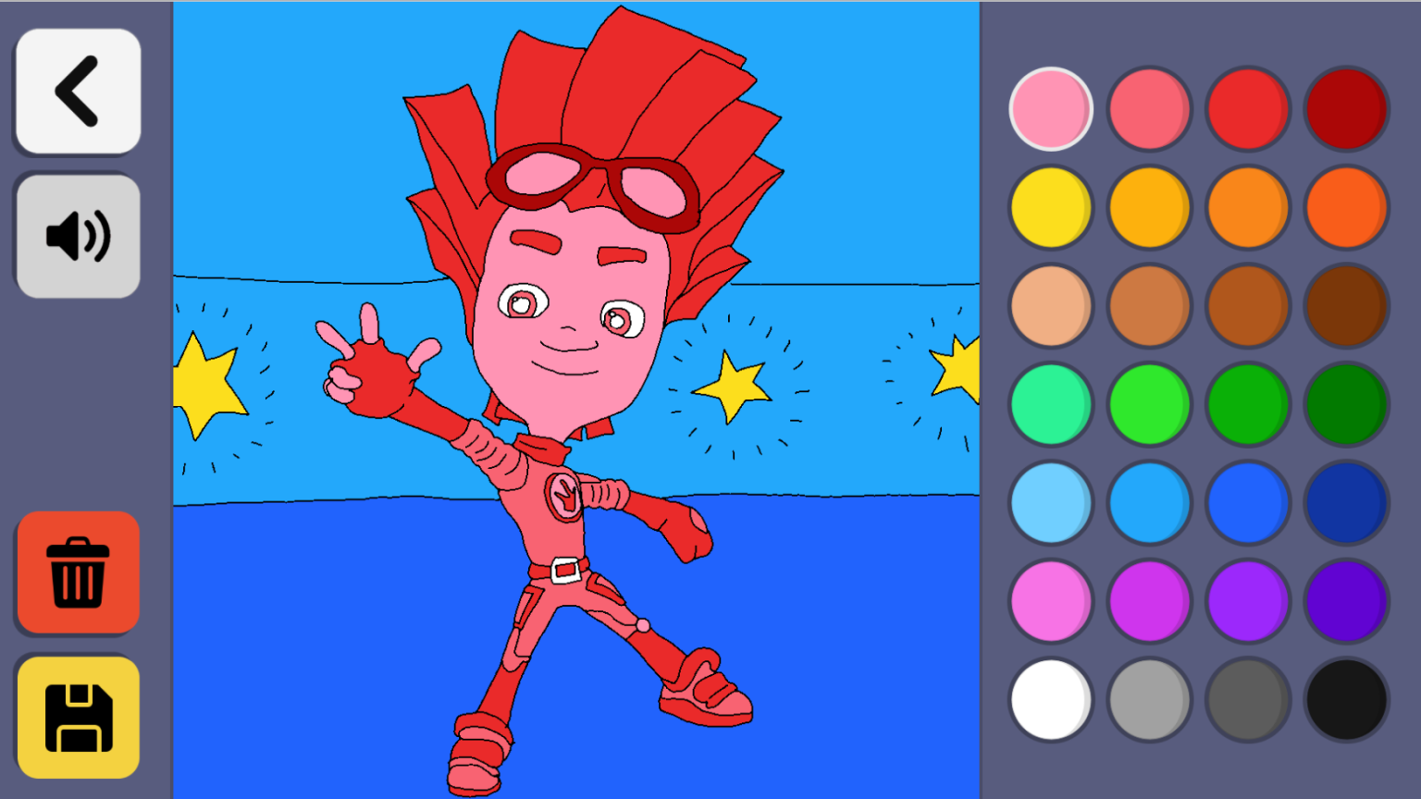
Task: Mute the sound with speaker icon
Action: tap(78, 237)
